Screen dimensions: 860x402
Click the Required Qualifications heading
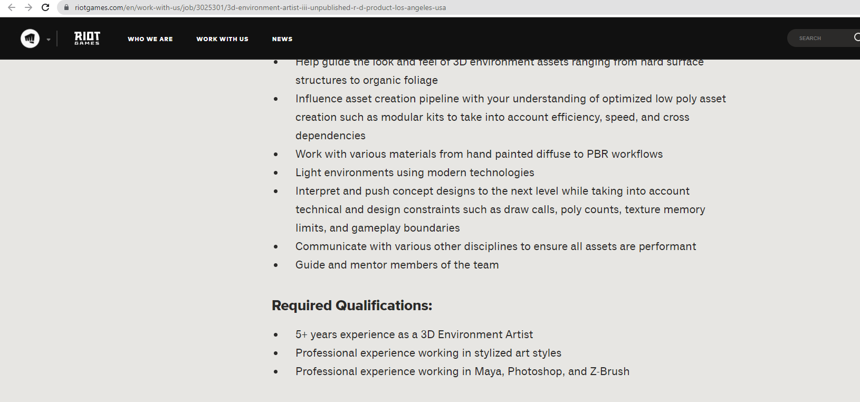(352, 305)
